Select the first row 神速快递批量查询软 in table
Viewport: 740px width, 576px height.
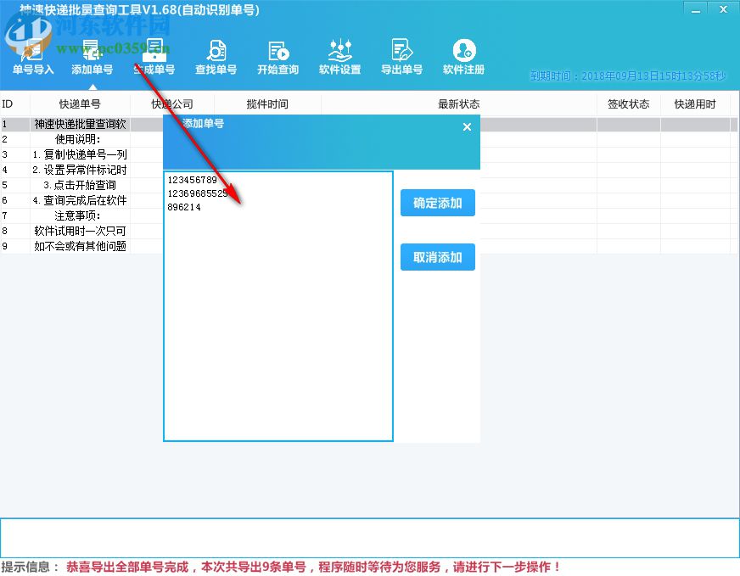tap(81, 124)
